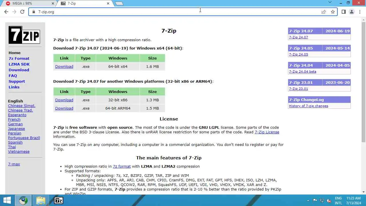Open the Windows Start button

[7, 201]
